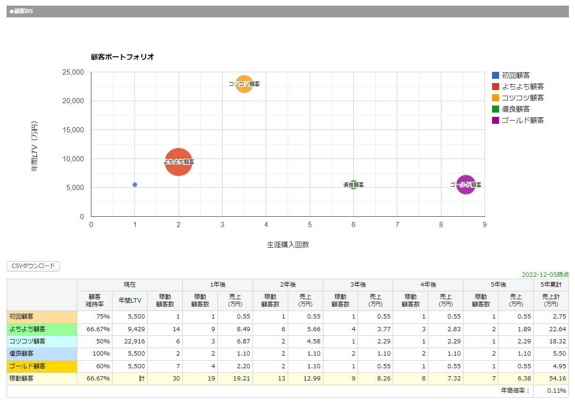This screenshot has height=410, width=575.
Task: Select the small blue 初回顧客 bubble
Action: coord(135,185)
